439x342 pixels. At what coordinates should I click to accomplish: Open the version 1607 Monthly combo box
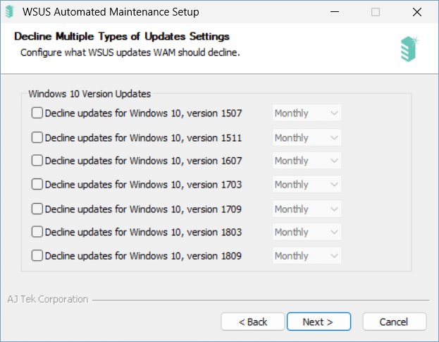click(x=307, y=161)
